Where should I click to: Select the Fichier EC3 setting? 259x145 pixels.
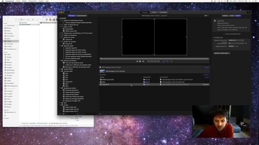(x=69, y=82)
